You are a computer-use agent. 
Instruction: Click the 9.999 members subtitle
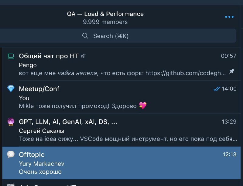pos(105,22)
